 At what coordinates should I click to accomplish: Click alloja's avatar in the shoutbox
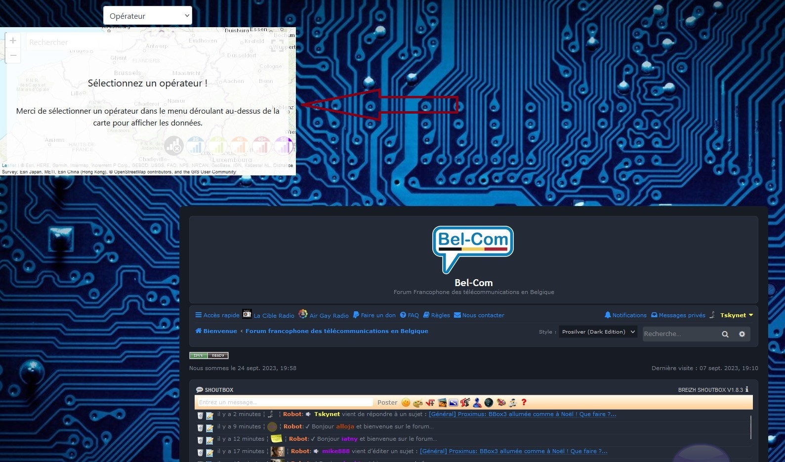[x=272, y=426]
